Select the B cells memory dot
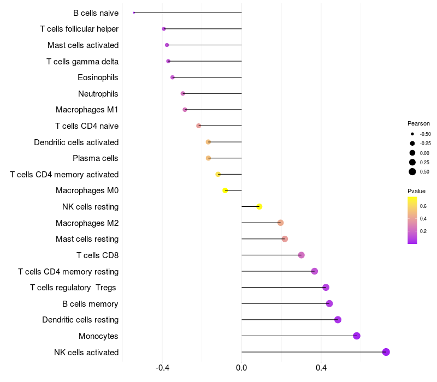 click(329, 303)
